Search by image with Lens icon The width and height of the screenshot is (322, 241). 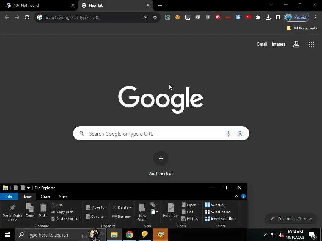click(240, 134)
